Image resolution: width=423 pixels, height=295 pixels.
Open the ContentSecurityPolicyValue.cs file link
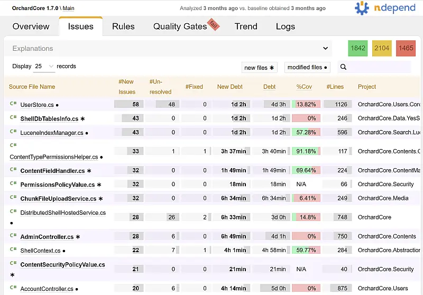(x=62, y=265)
